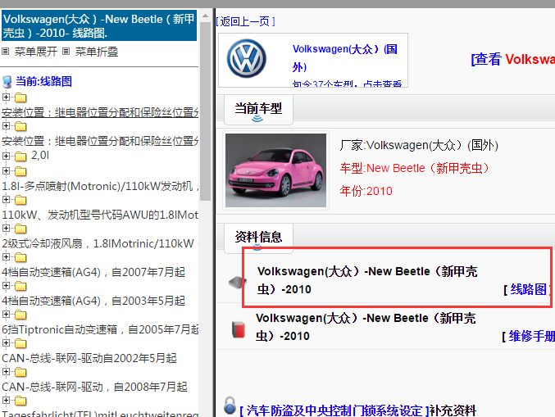Open folder icon above 2级式冷却液风扇 row
Image resolution: width=555 pixels, height=417 pixels.
point(20,229)
